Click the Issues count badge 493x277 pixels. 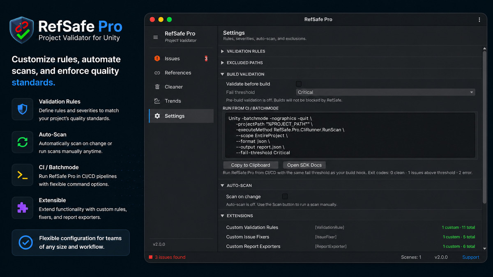click(206, 59)
